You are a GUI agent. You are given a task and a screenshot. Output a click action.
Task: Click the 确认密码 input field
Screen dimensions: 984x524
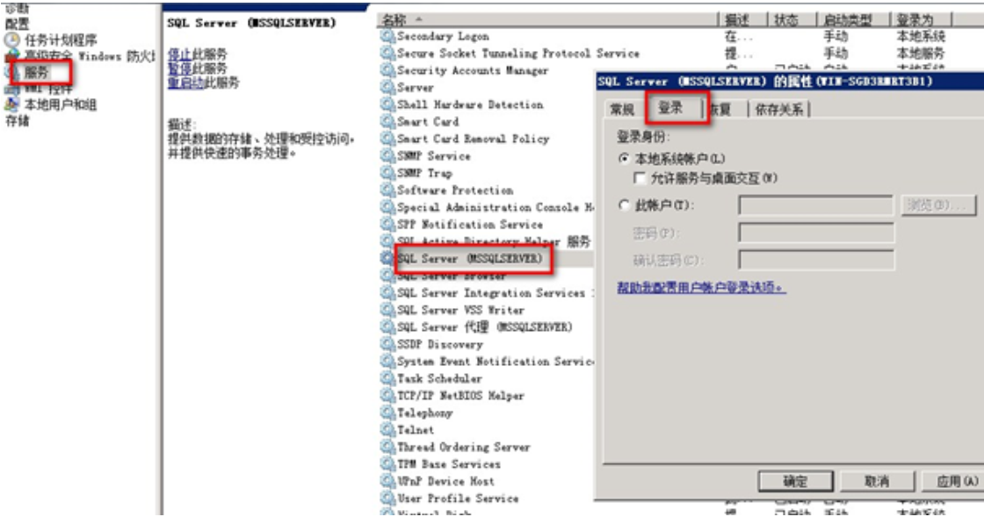[x=816, y=260]
